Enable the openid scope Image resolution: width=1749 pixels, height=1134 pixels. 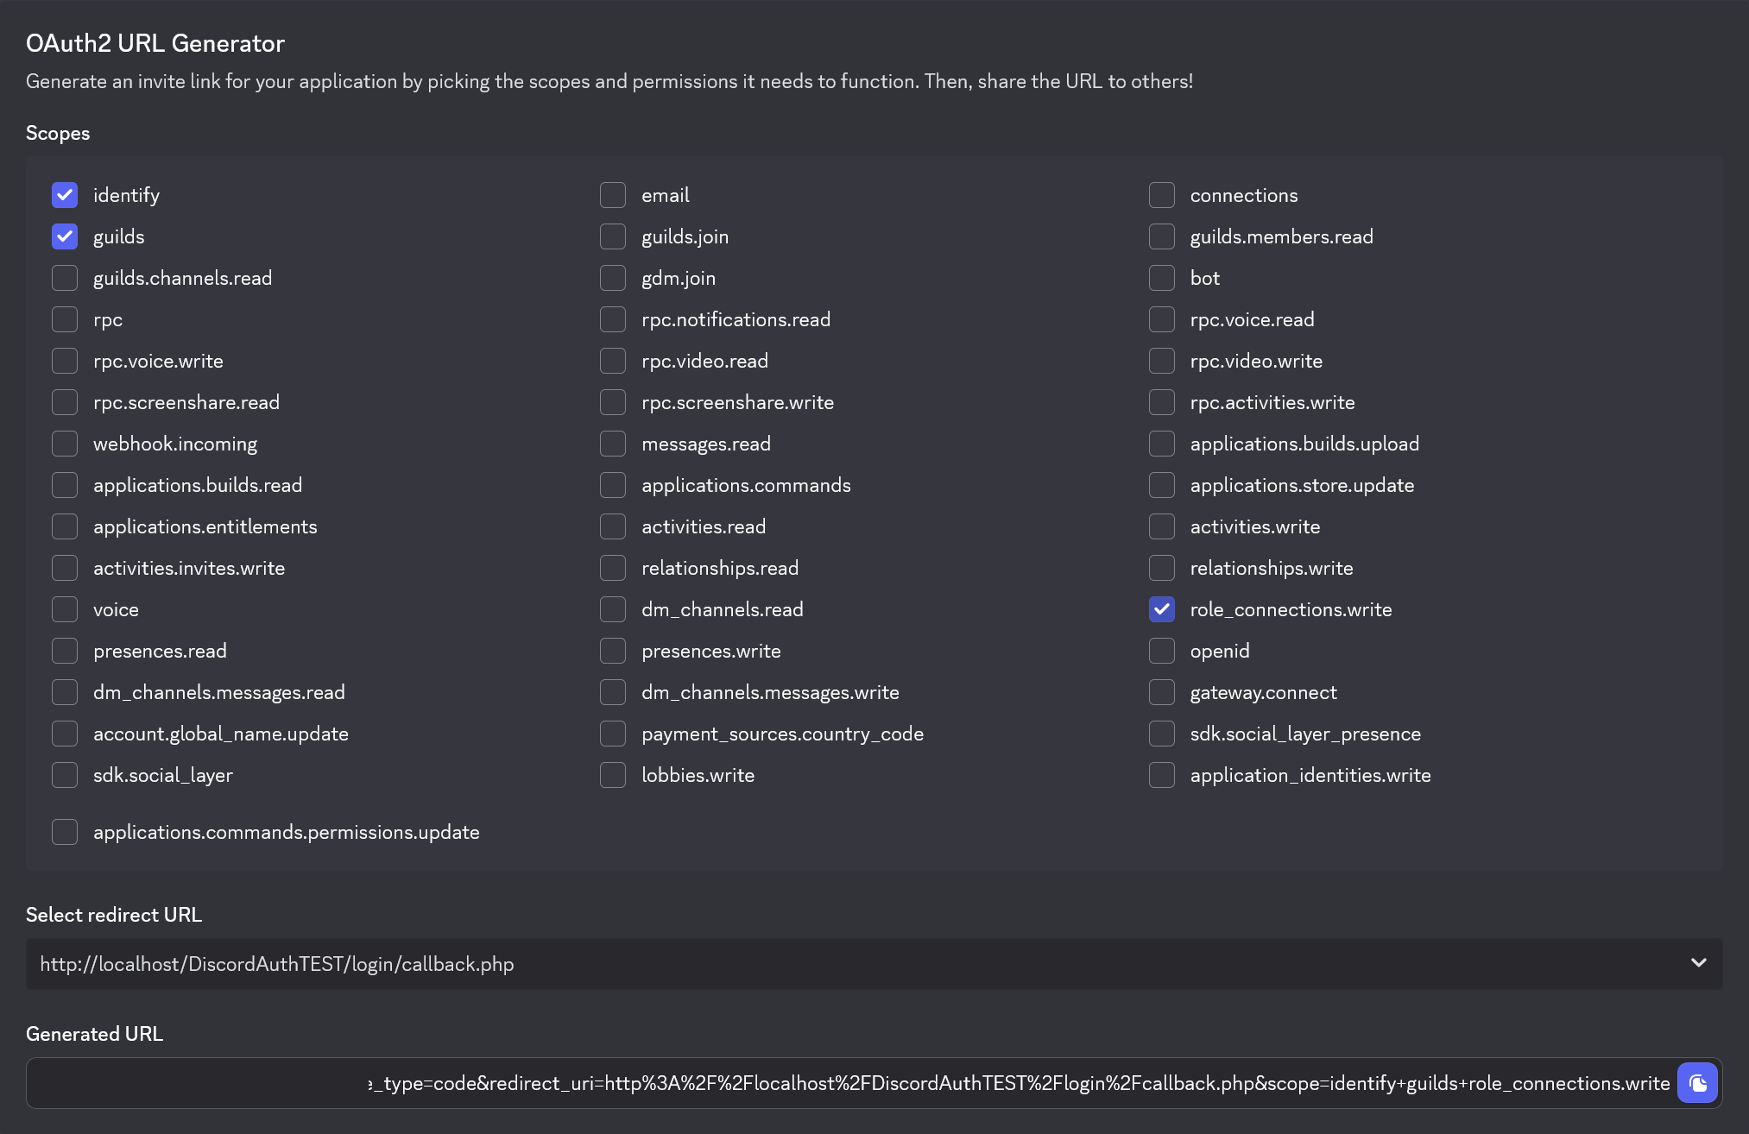click(x=1162, y=651)
